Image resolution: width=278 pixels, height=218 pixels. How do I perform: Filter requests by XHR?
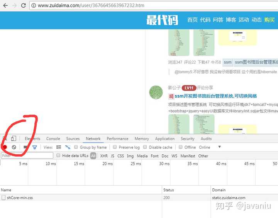[x=104, y=156]
